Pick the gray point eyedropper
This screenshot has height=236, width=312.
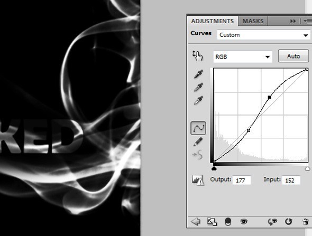pyautogui.click(x=198, y=87)
